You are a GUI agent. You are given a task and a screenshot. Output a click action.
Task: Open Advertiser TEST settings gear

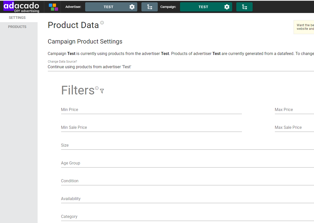(x=132, y=7)
